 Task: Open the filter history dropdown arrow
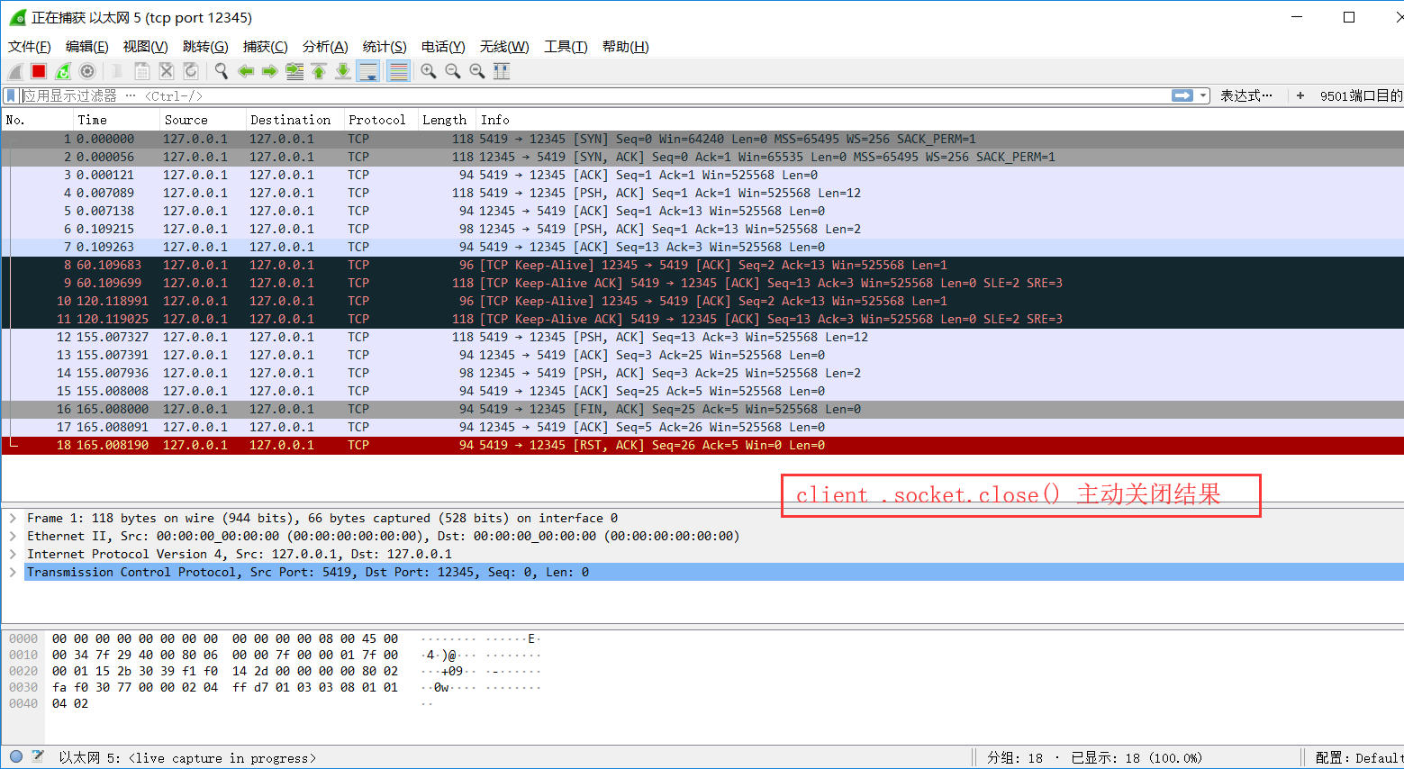[1204, 95]
